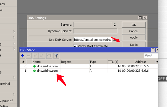The height and width of the screenshot is (107, 167).
Task: Close the DNS Settings window
Action: click(145, 17)
